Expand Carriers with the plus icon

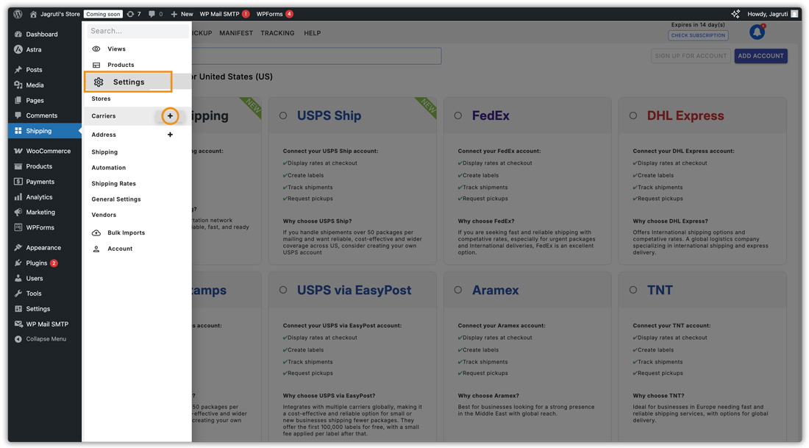(x=171, y=116)
